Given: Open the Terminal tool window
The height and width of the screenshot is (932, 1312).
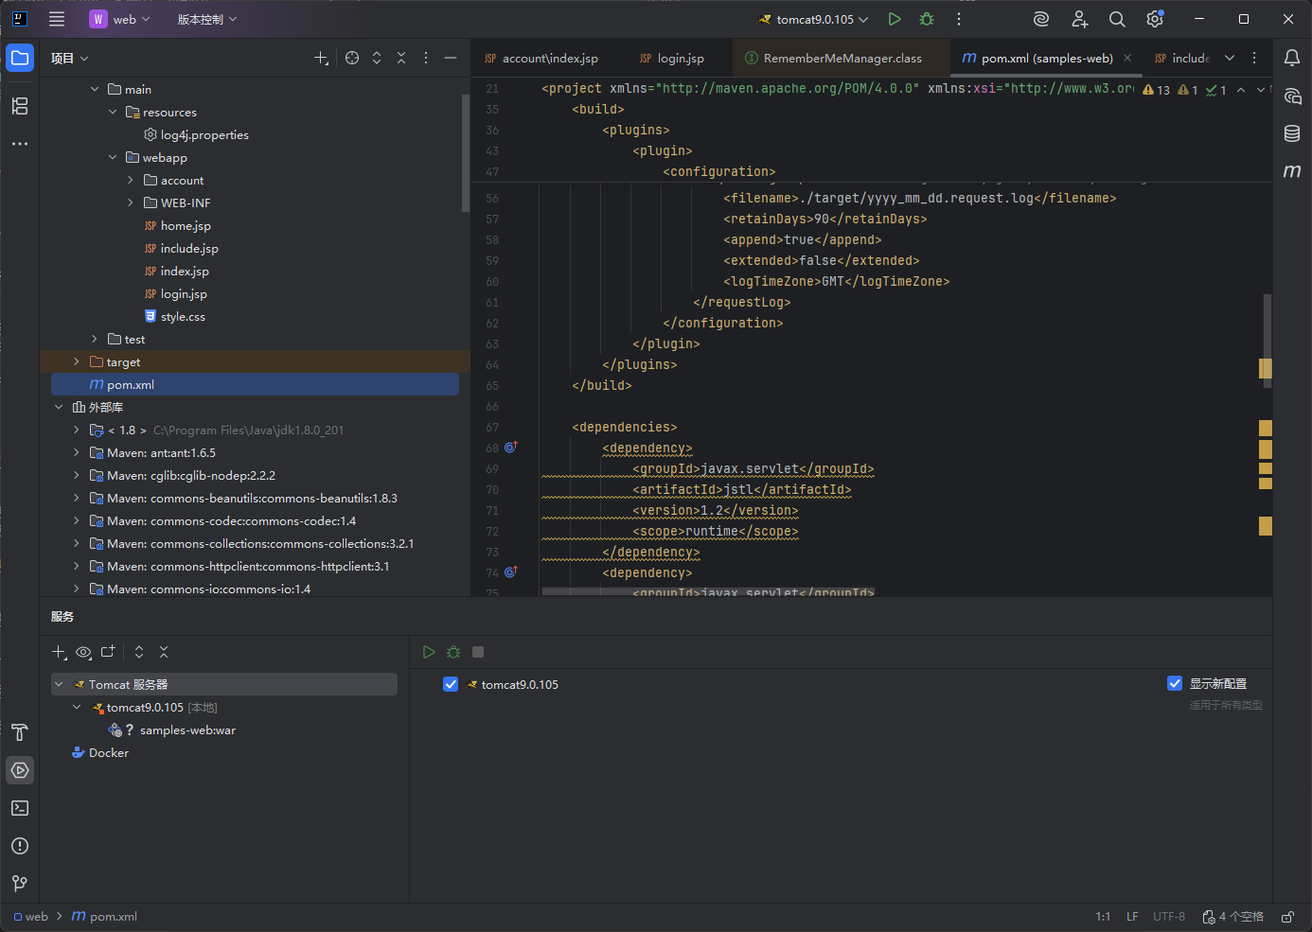Looking at the screenshot, I should coord(20,808).
